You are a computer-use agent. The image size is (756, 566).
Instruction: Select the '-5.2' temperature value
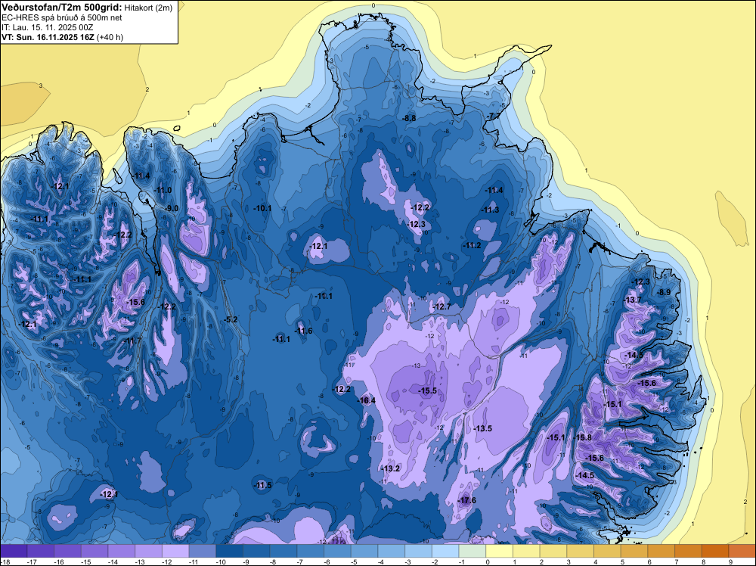[x=231, y=319]
